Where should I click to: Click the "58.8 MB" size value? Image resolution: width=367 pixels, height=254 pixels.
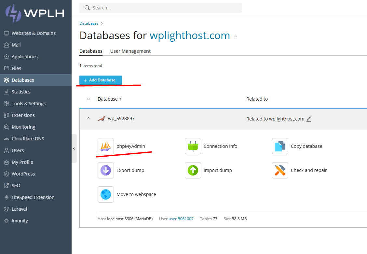click(x=239, y=219)
